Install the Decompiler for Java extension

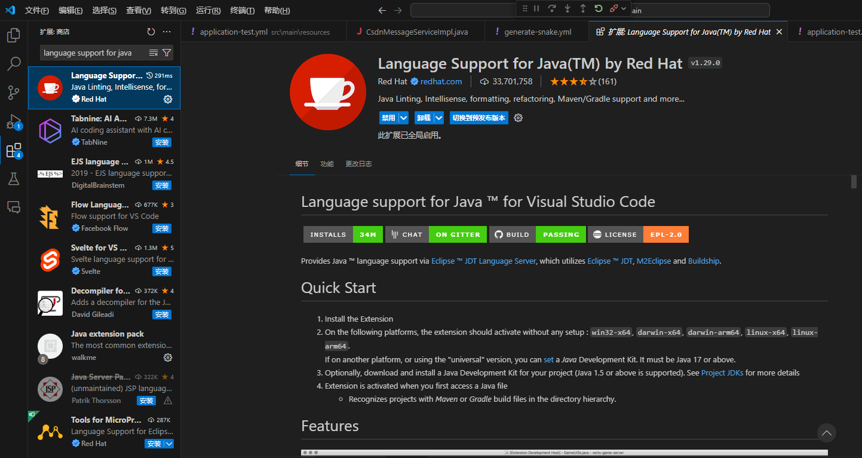point(162,315)
